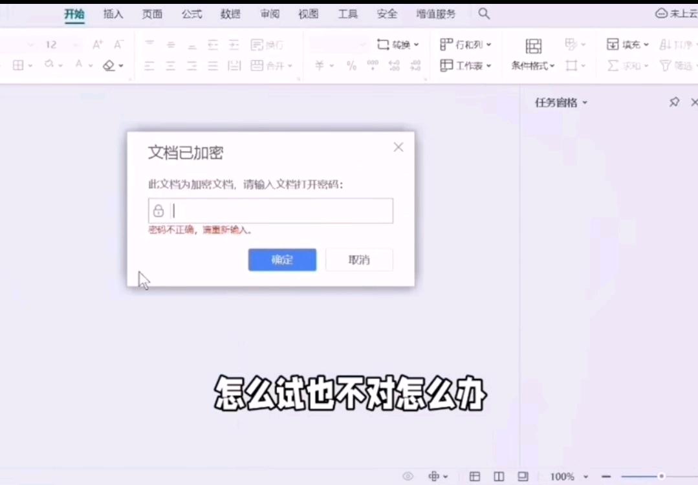The image size is (698, 485).
Task: Select the 安全 tab
Action: click(x=387, y=14)
